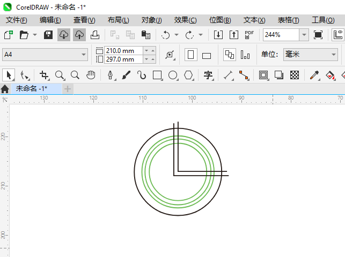Select the Rectangle tool
The image size is (345, 257).
pos(157,75)
